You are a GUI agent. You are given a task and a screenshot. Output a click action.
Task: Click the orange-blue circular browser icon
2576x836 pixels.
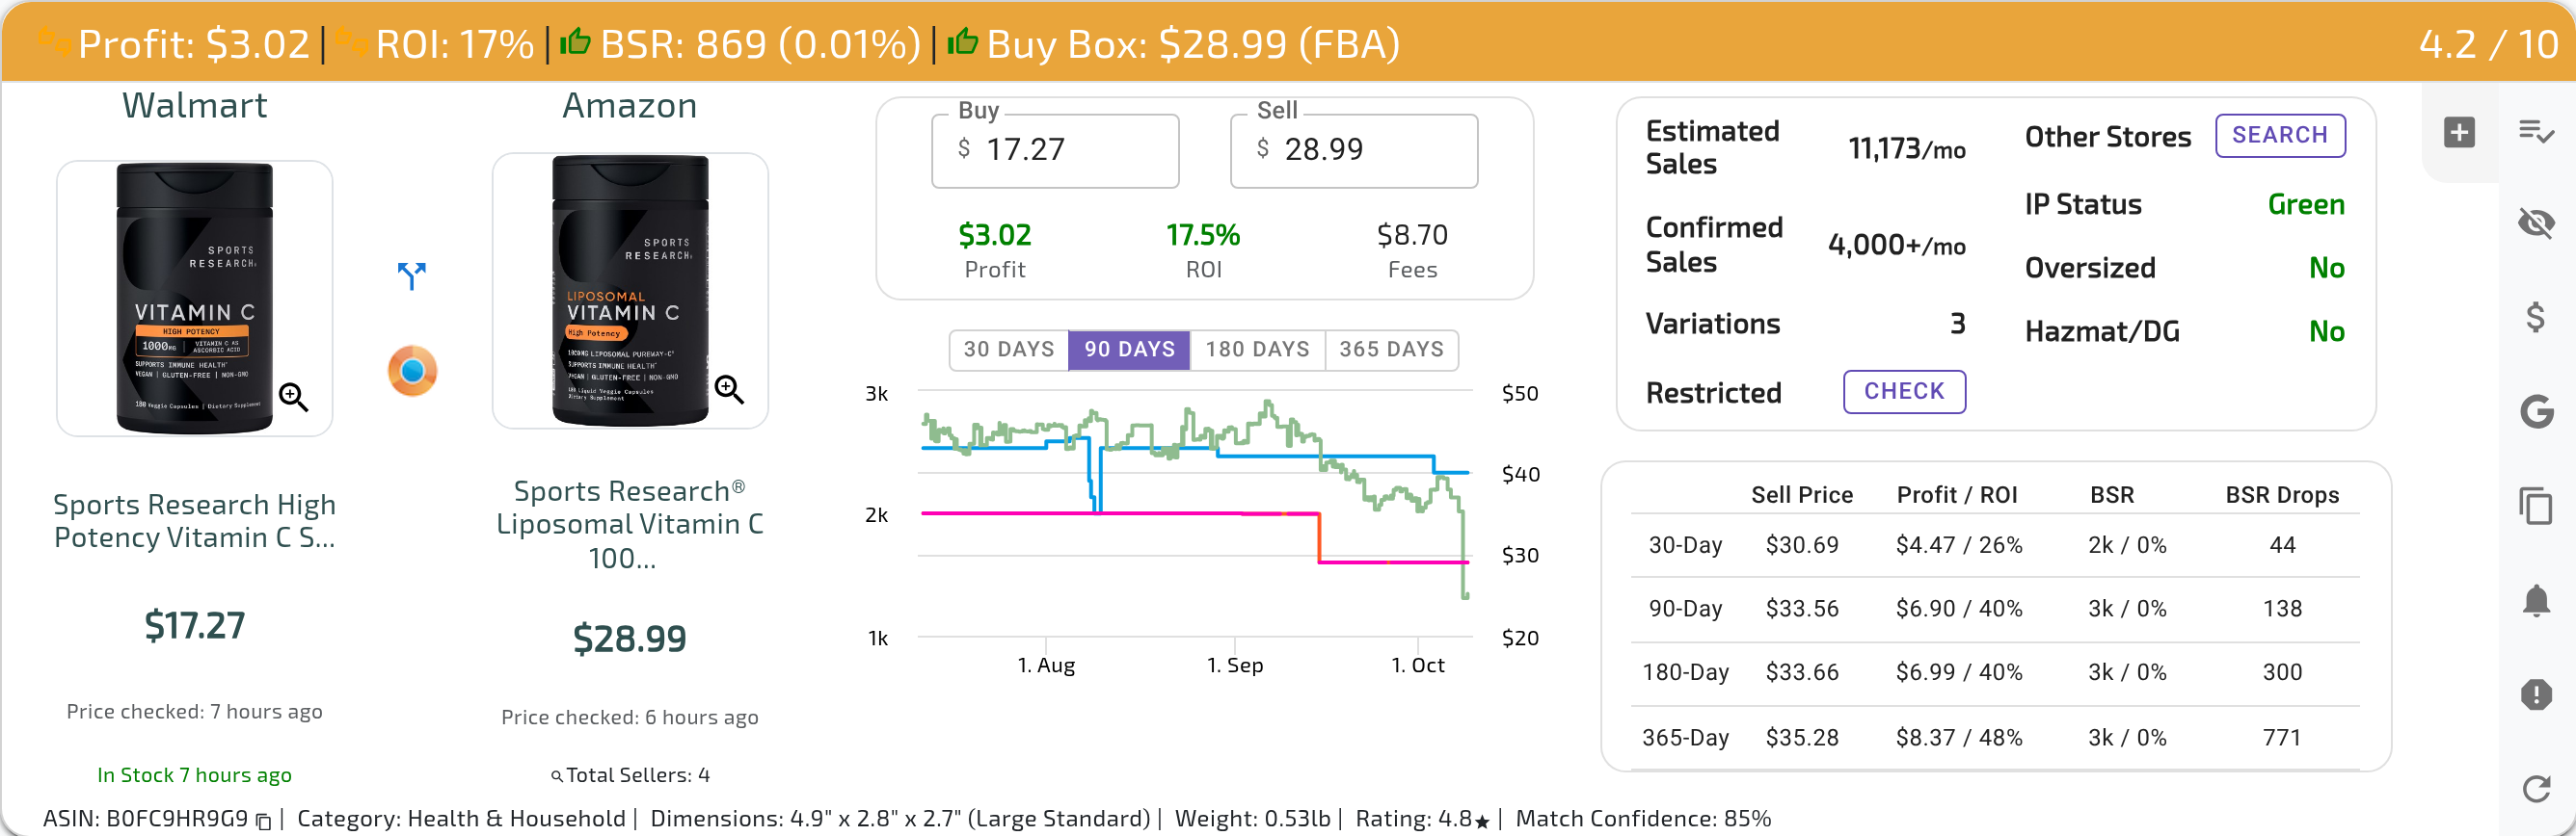tap(412, 371)
